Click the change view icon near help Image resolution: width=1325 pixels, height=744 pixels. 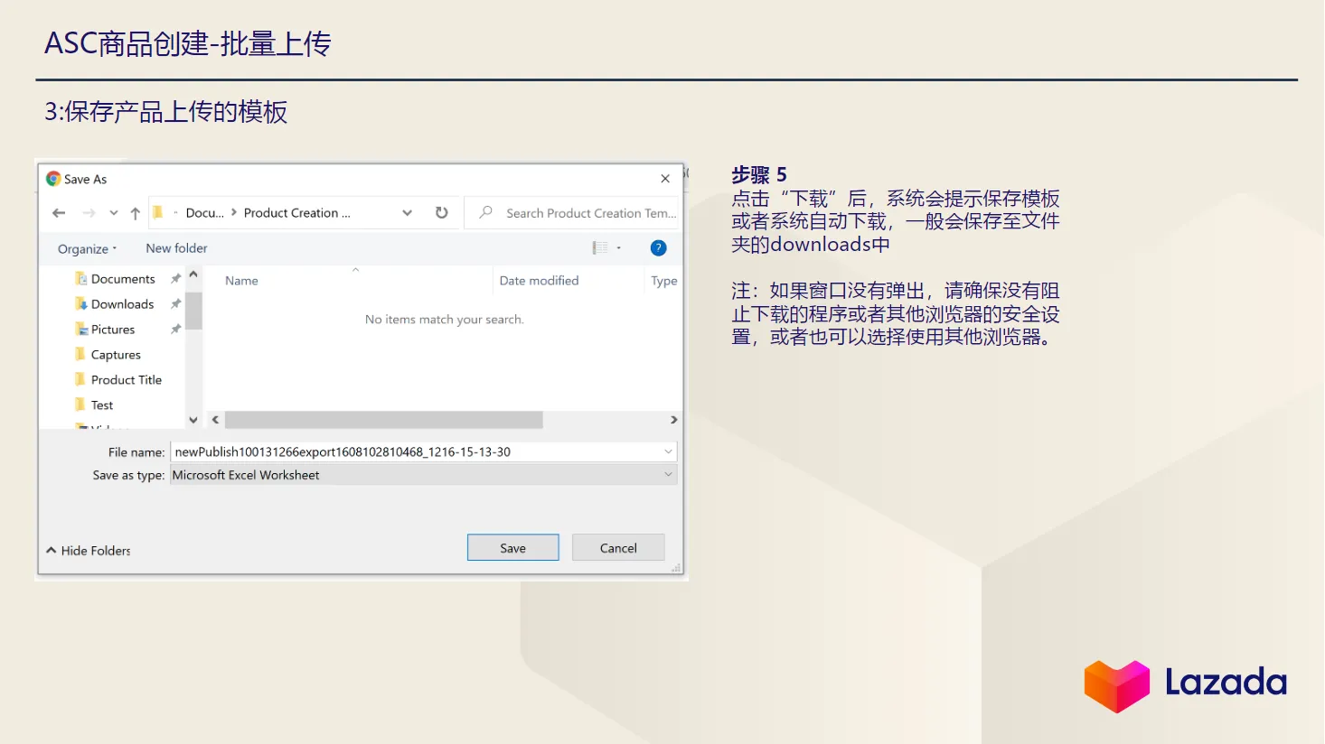(x=601, y=247)
